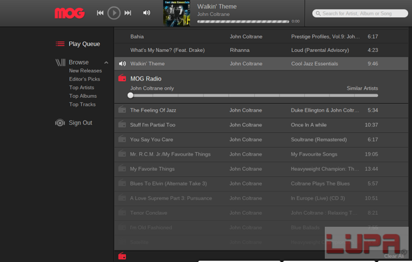
Task: Open album Coltrane Plays The Blues
Action: [x=320, y=184]
